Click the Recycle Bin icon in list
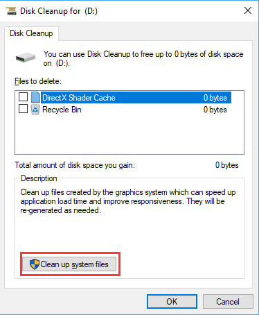This screenshot has width=259, height=315. 35,110
